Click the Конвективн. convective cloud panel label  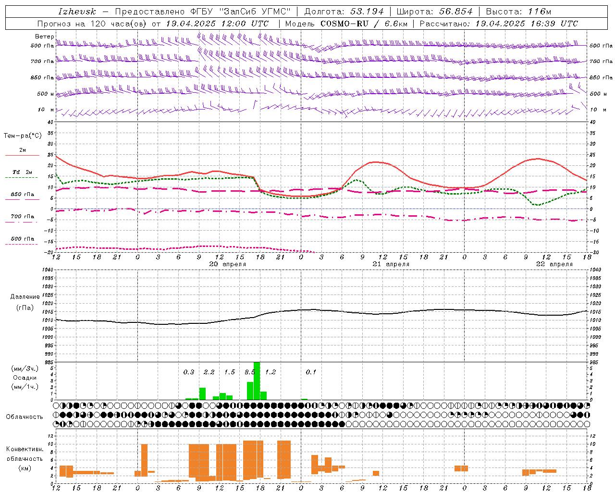(25, 449)
